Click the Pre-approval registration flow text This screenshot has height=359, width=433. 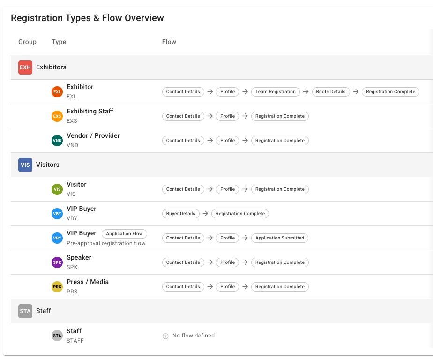106,243
